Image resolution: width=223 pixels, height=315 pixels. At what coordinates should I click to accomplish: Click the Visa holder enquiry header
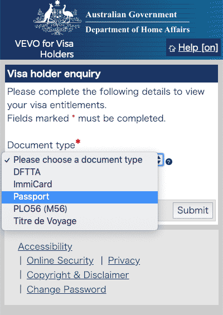pos(54,74)
